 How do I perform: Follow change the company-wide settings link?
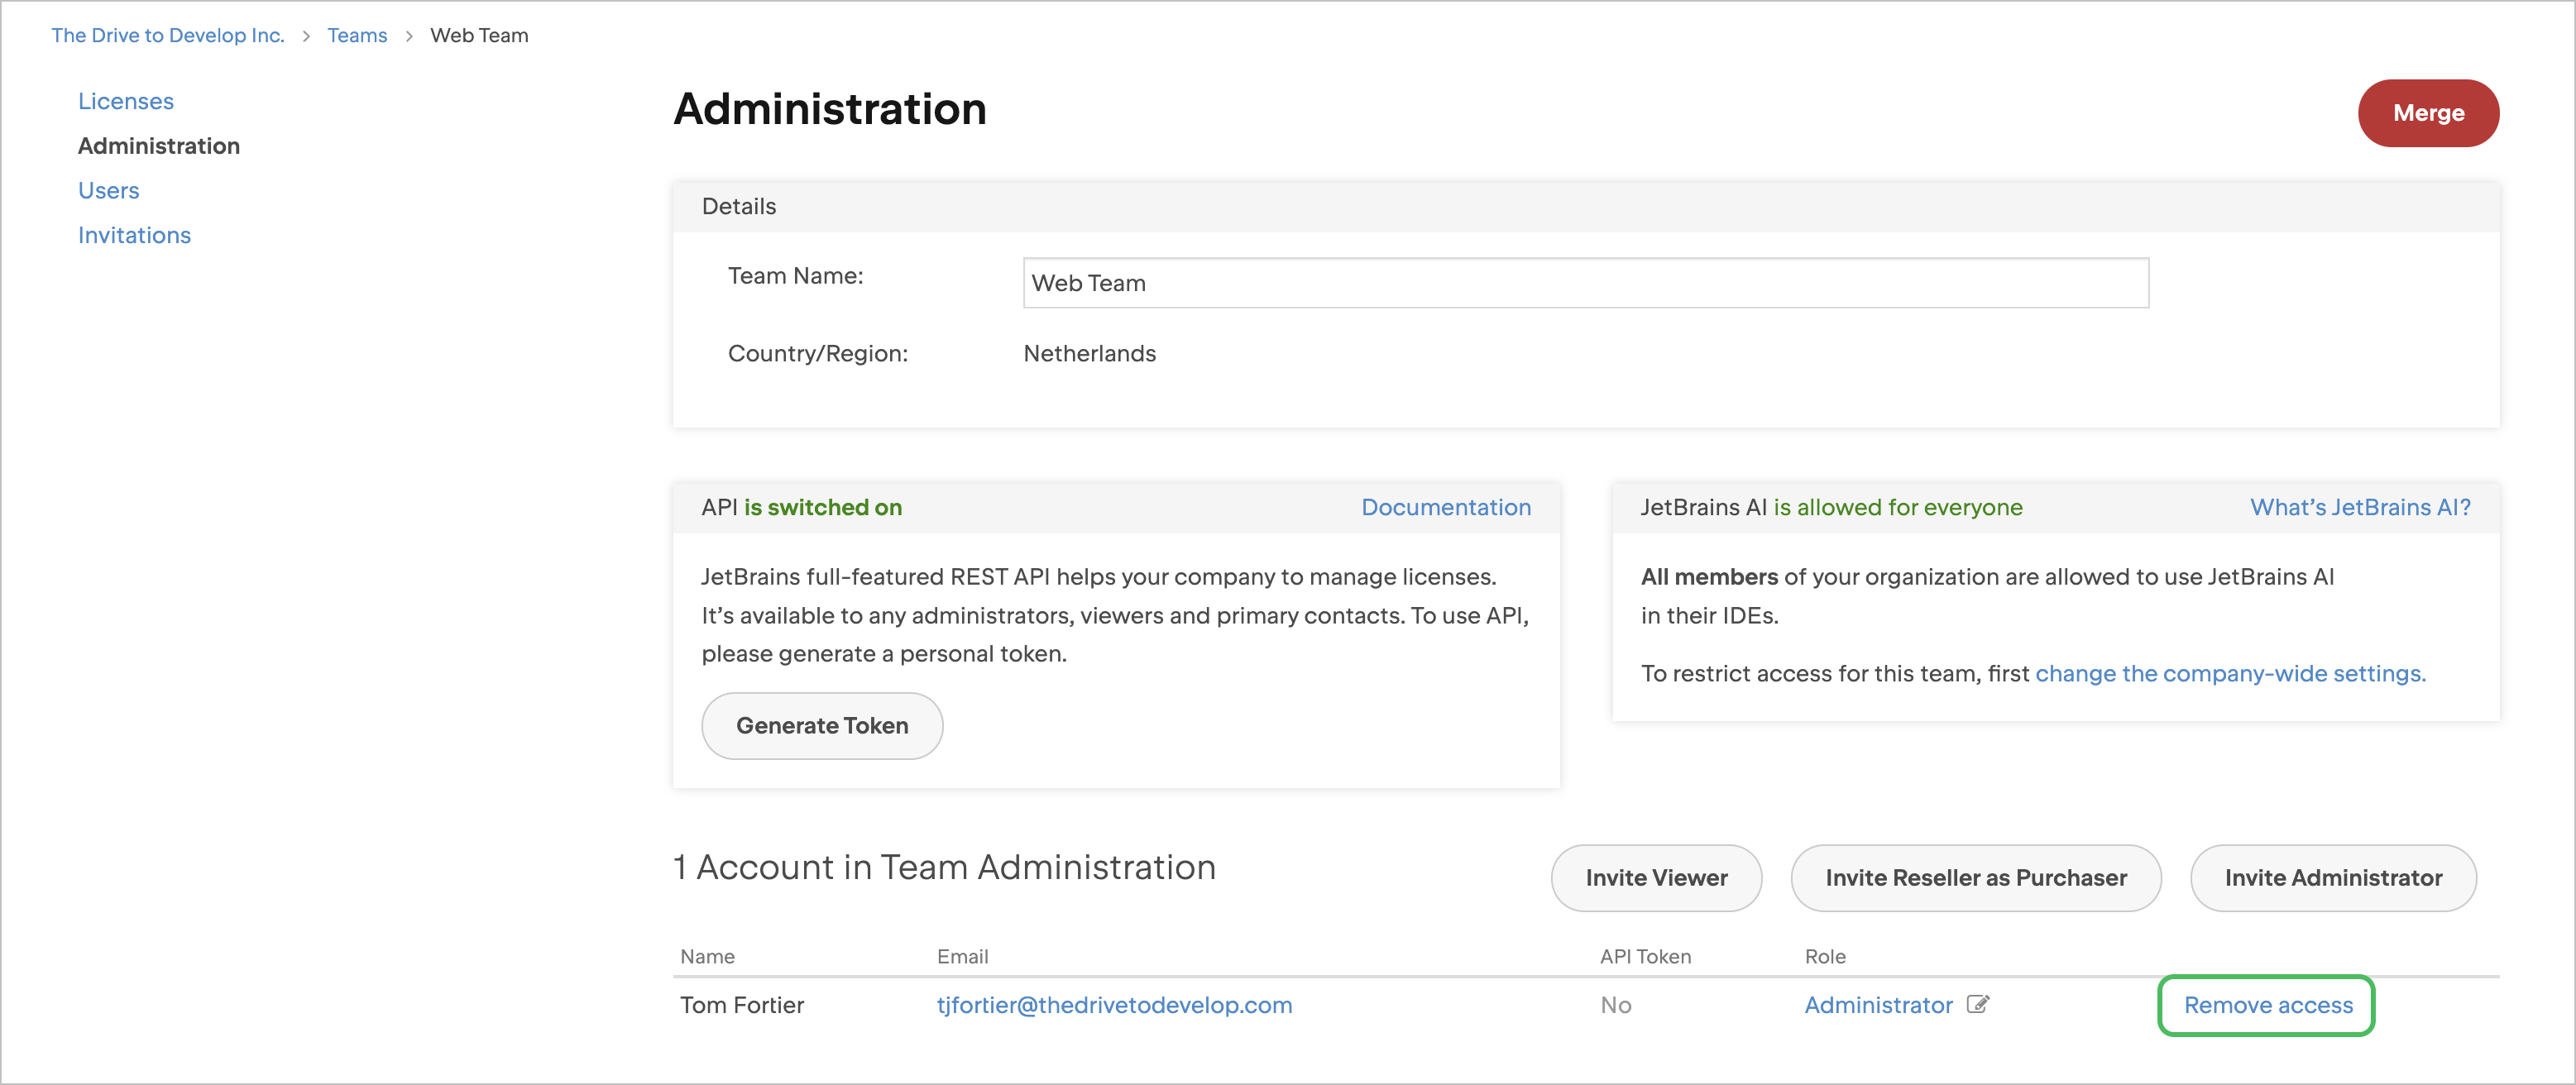[x=2230, y=673]
